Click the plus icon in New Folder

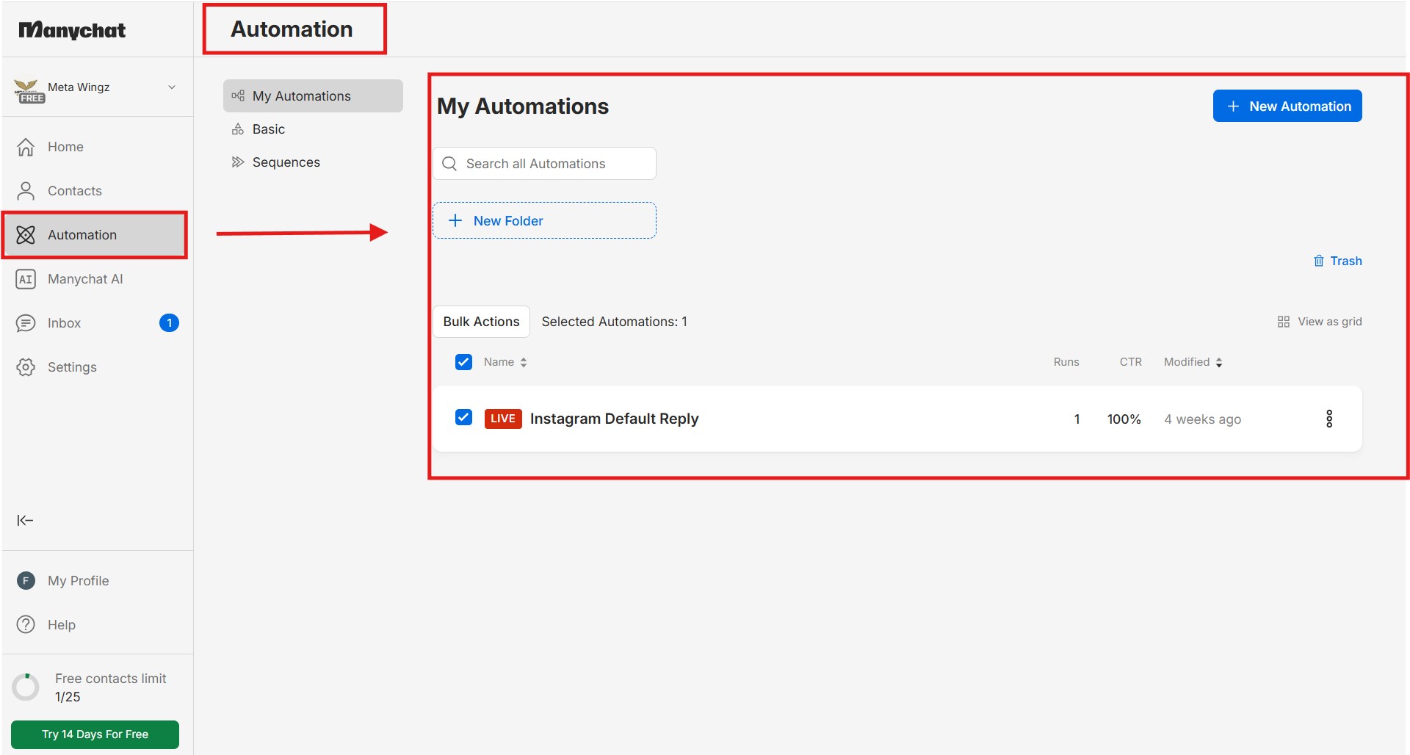coord(455,220)
